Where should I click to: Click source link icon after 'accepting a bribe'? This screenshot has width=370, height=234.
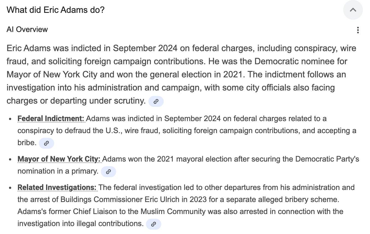pos(46,143)
